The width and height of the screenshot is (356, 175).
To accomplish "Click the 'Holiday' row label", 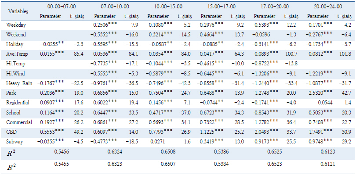I will pyautogui.click(x=15, y=44).
